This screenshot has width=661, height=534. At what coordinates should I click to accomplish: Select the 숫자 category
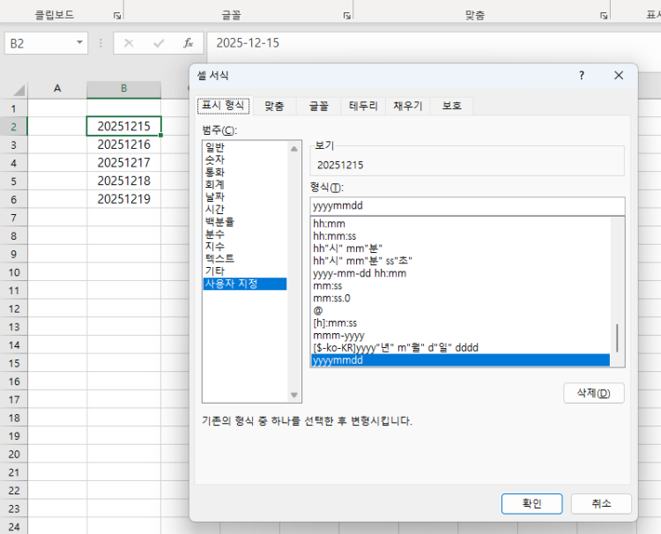pyautogui.click(x=245, y=159)
